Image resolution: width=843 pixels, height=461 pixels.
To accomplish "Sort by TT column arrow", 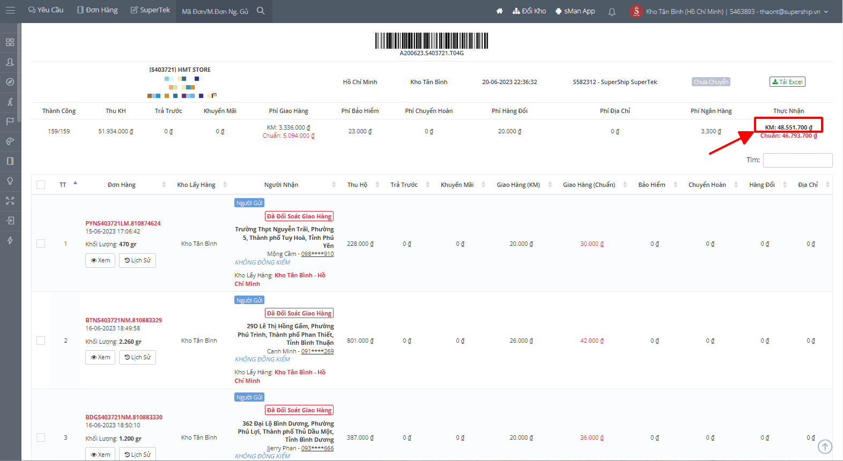I will [x=75, y=184].
